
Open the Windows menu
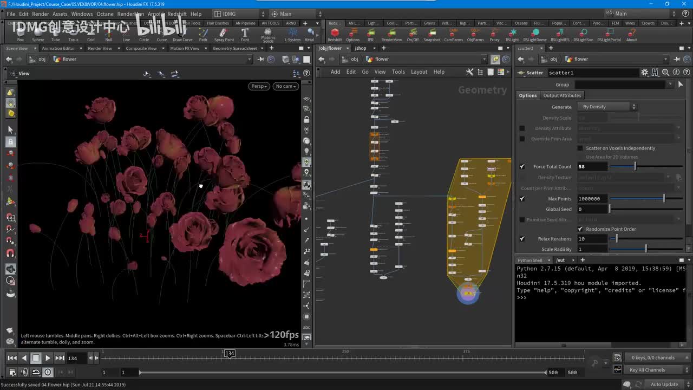click(x=82, y=14)
